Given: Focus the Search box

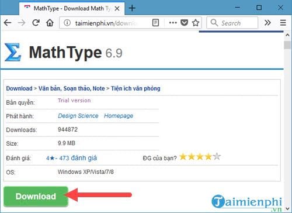Looking at the screenshot, I should (232, 23).
